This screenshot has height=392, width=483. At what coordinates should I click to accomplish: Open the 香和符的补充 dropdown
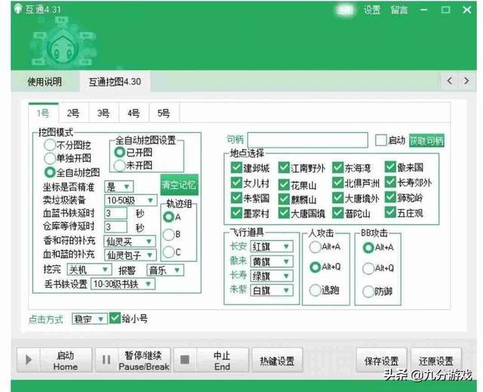130,241
